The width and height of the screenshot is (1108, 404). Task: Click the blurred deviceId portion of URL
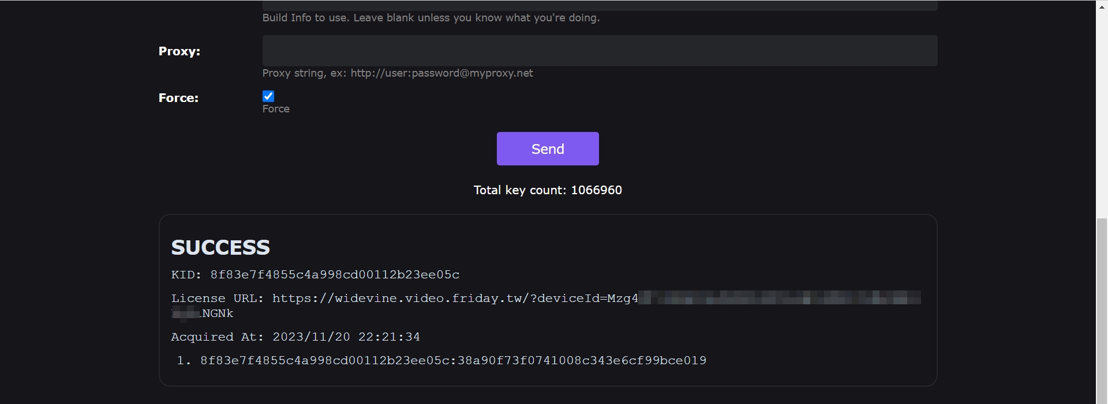tap(779, 299)
